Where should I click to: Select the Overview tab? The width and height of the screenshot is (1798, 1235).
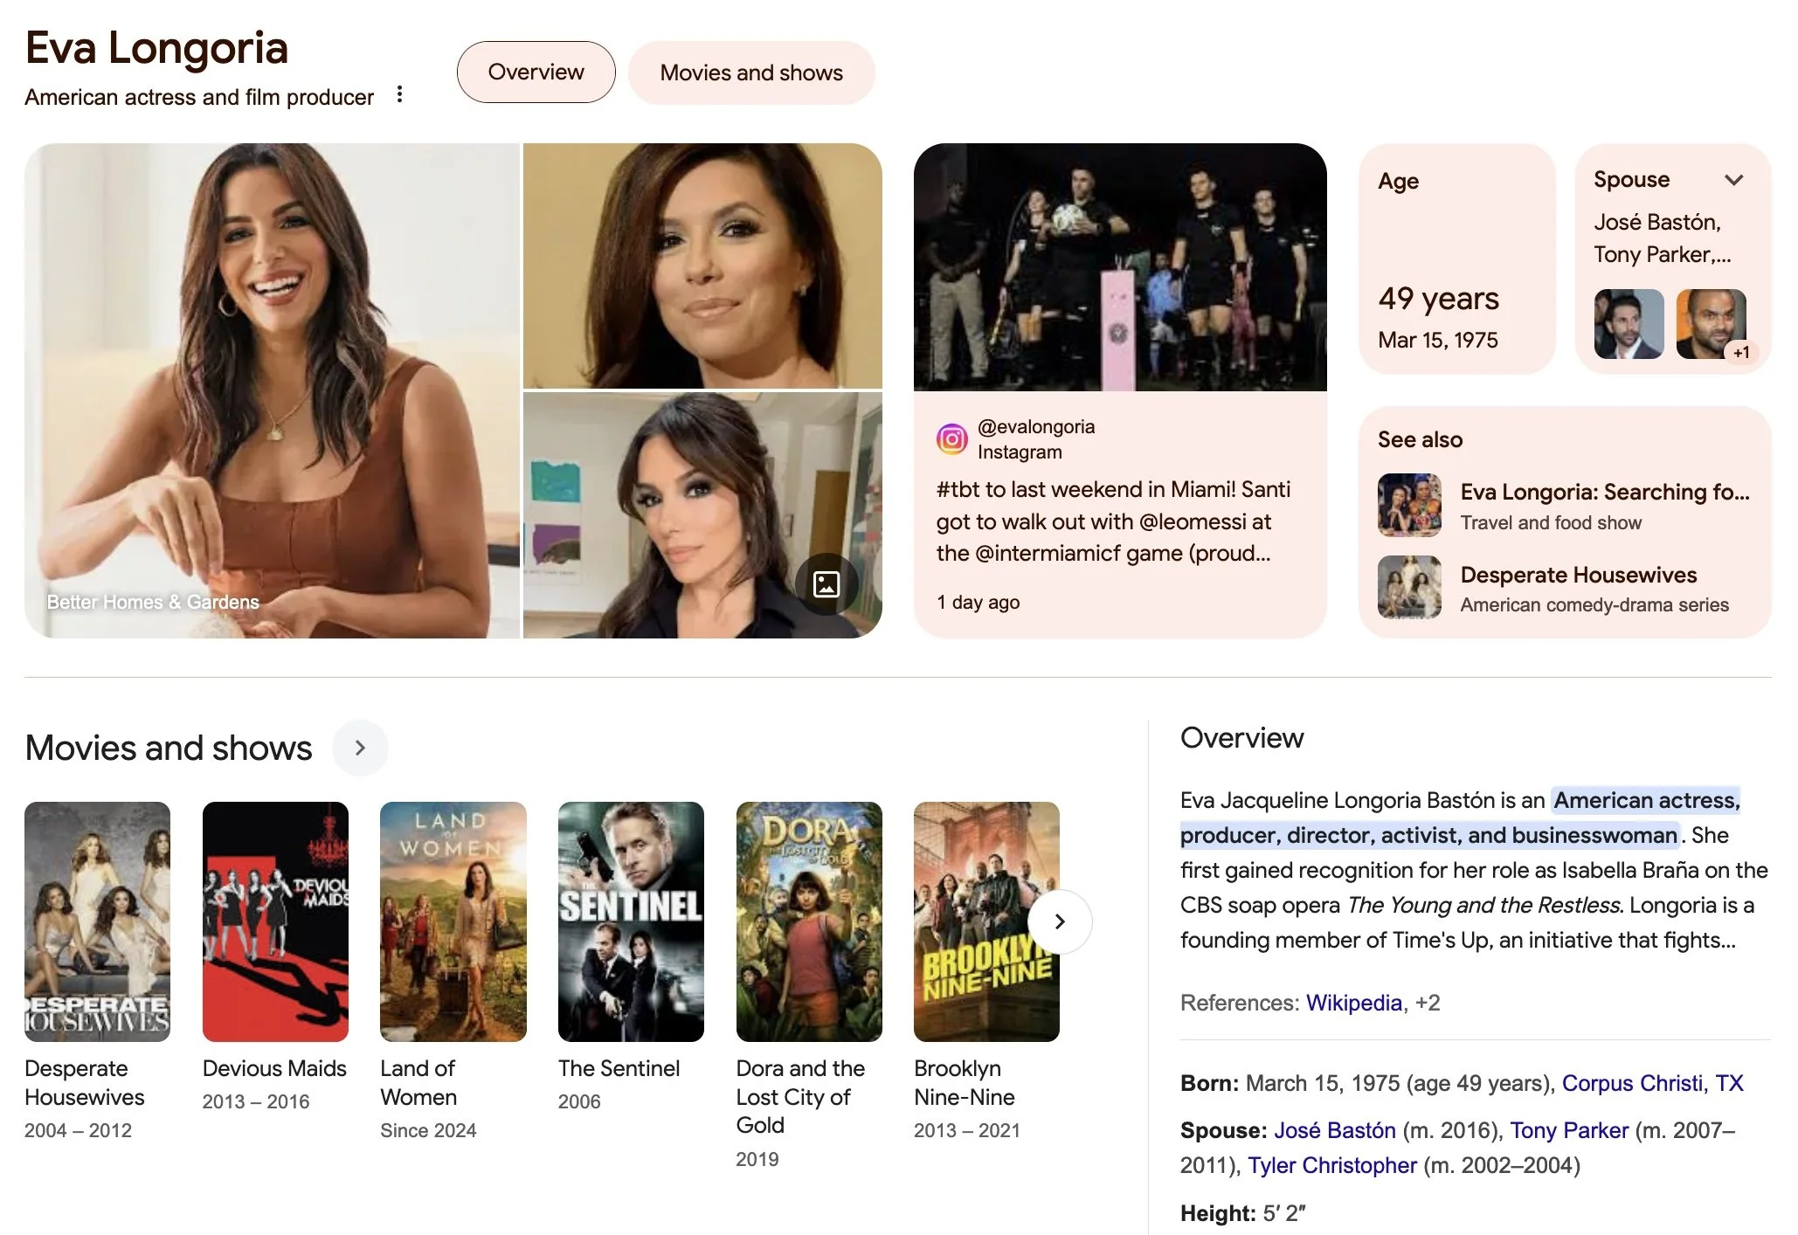(x=536, y=72)
